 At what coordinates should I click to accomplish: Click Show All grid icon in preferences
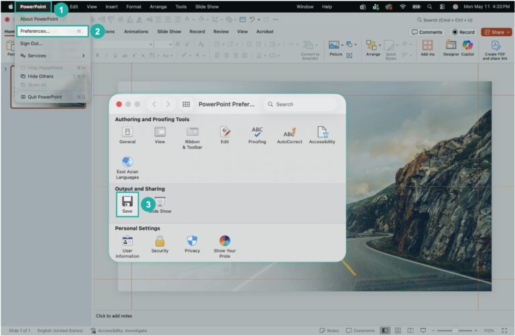click(x=186, y=104)
